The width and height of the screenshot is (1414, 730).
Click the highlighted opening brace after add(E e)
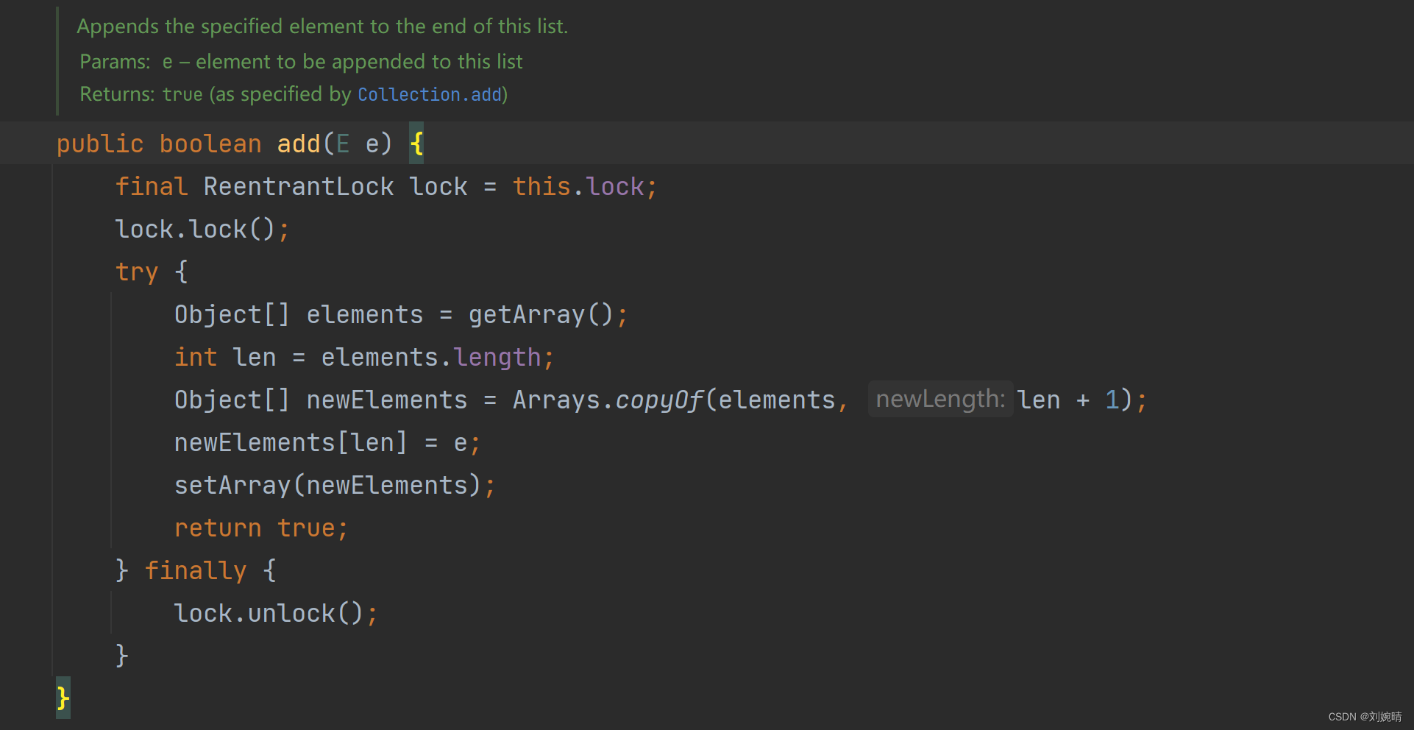416,143
